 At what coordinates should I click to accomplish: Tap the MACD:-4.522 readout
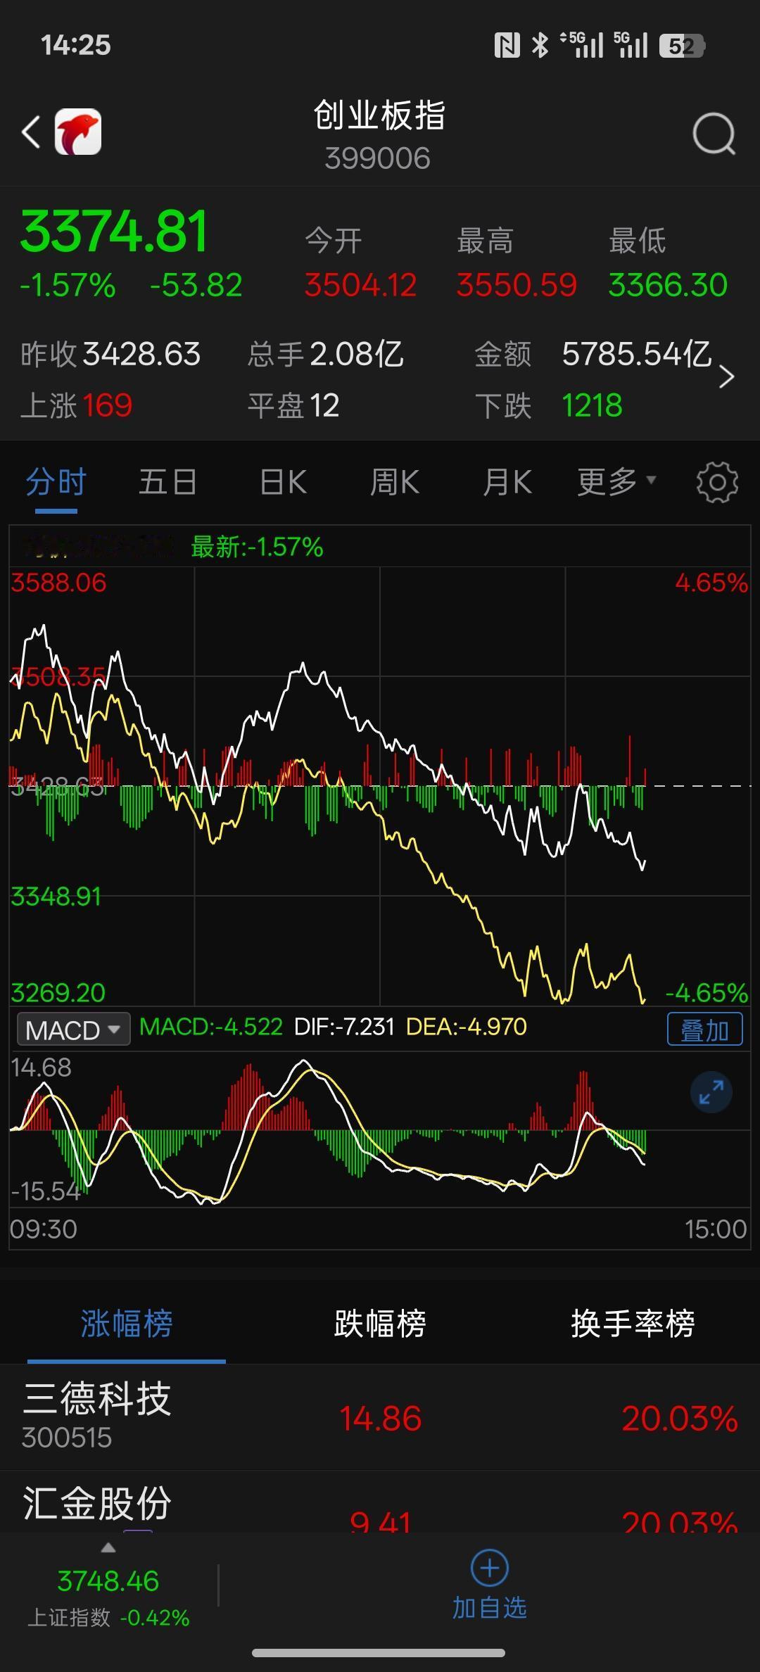coord(211,1027)
